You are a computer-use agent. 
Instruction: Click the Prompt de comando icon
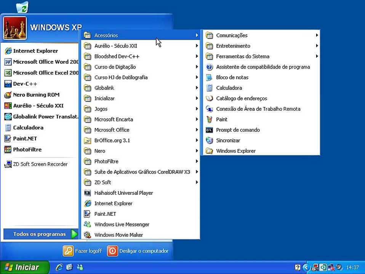click(209, 130)
